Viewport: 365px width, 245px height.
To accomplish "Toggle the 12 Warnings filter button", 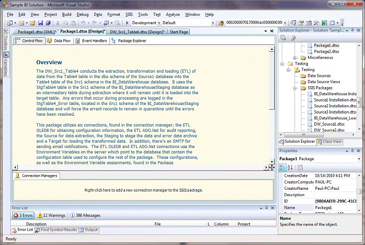I will coord(52,215).
